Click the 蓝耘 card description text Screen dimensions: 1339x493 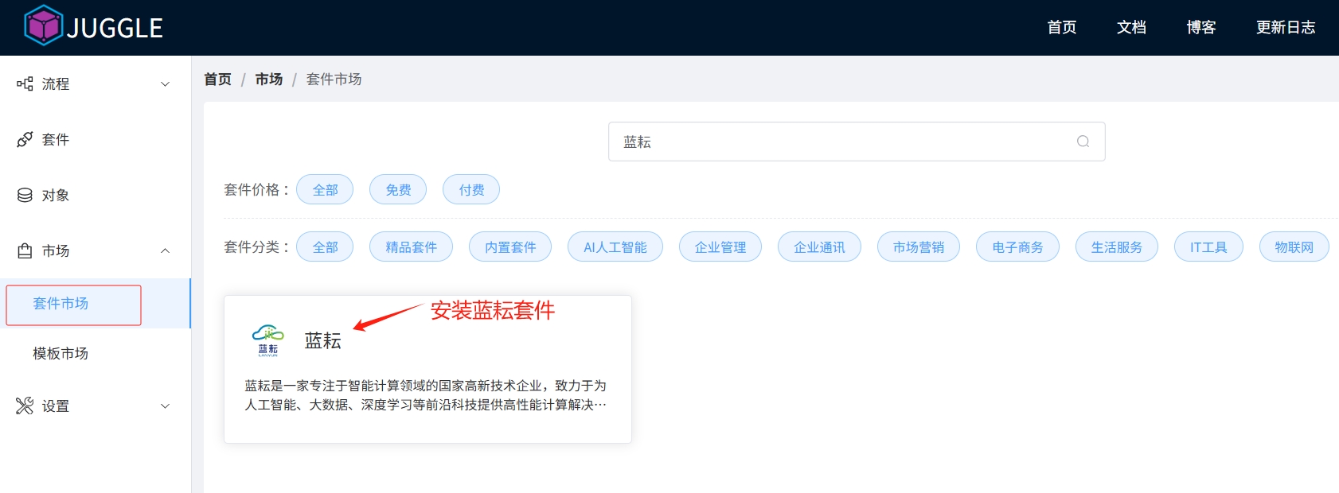[x=426, y=395]
